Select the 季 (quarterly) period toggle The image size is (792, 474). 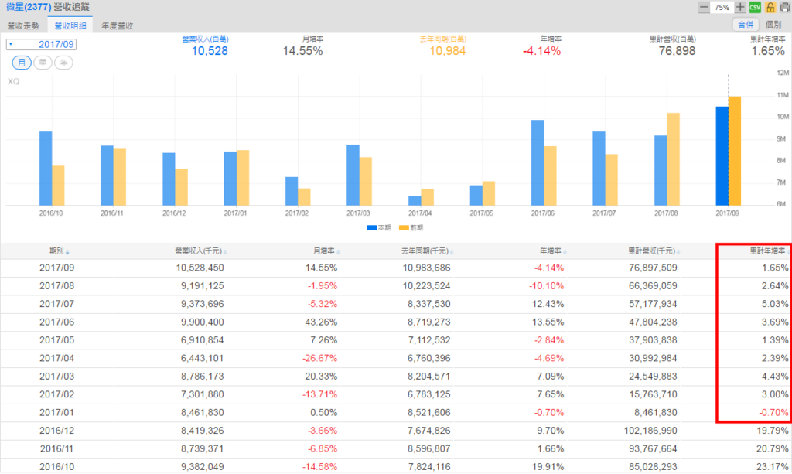[x=43, y=63]
